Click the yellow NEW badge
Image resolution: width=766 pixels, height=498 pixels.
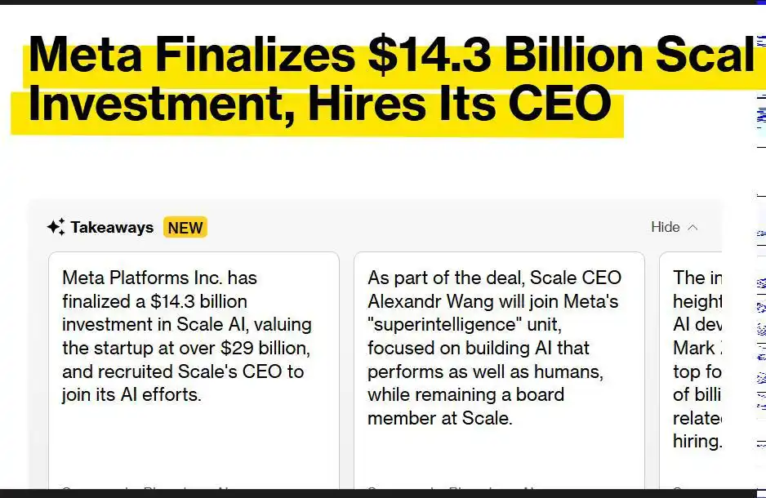click(185, 227)
